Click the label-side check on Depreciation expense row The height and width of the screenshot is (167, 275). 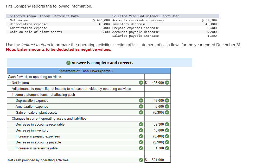141,100
